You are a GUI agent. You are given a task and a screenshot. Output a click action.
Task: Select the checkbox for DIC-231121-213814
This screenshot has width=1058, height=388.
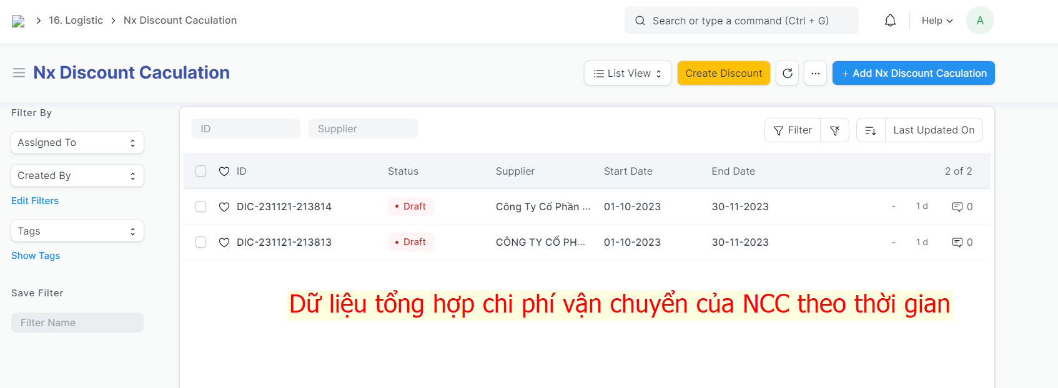200,206
